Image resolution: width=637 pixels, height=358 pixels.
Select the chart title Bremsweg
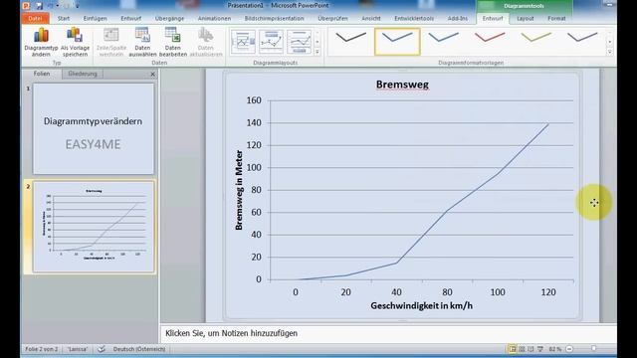coord(402,85)
